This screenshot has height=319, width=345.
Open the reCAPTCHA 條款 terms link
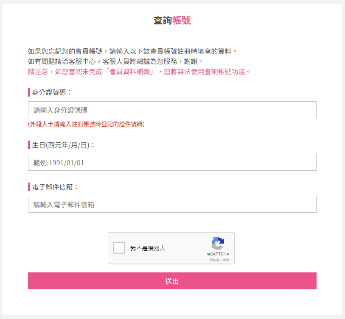[226, 260]
